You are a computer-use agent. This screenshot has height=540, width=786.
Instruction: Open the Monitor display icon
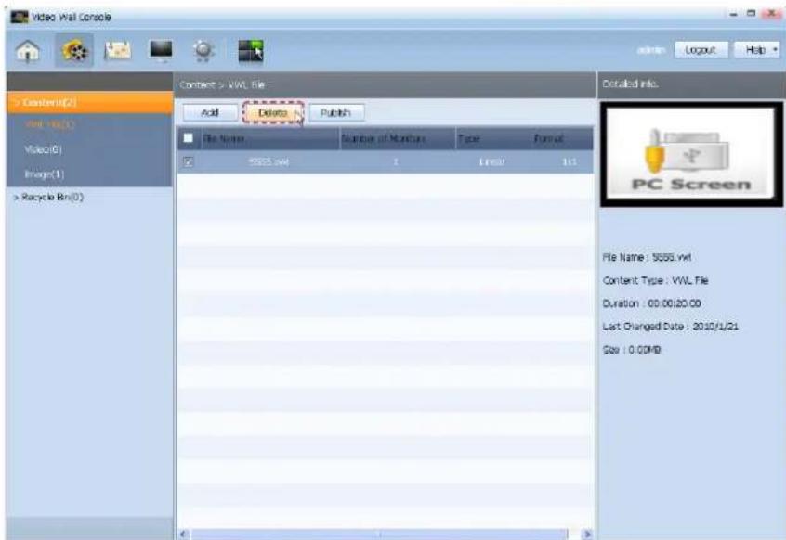click(x=161, y=50)
